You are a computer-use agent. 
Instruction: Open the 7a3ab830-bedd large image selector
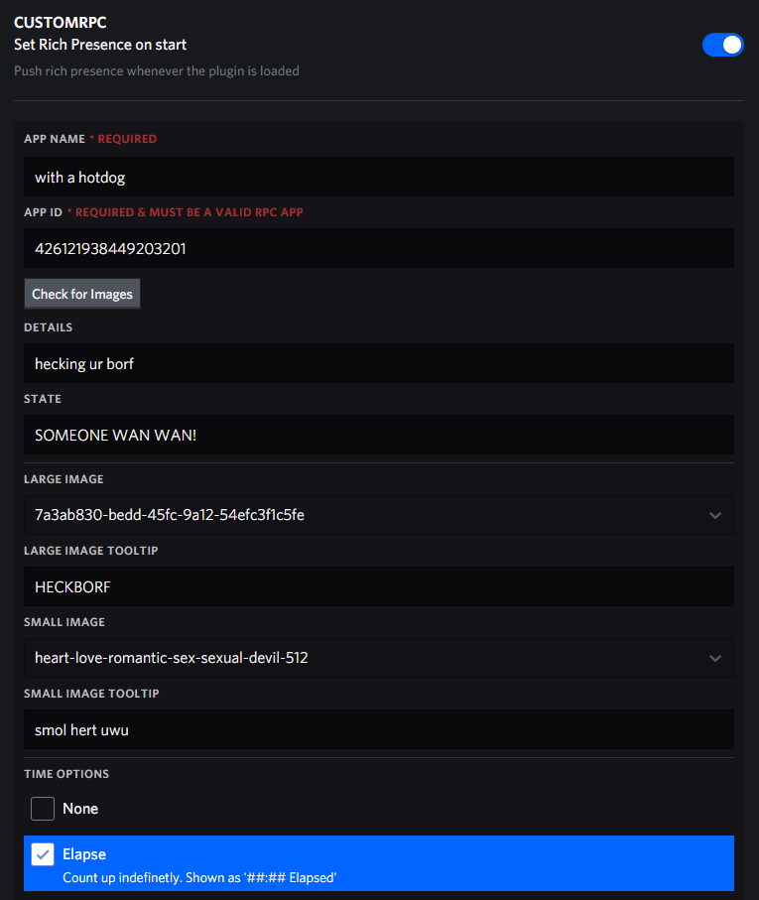[x=379, y=515]
